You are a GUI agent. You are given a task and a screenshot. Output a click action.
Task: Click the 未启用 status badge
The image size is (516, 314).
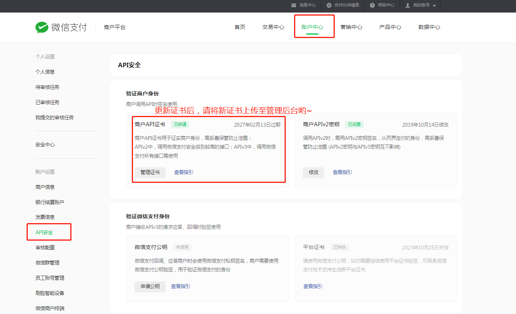[x=182, y=247]
